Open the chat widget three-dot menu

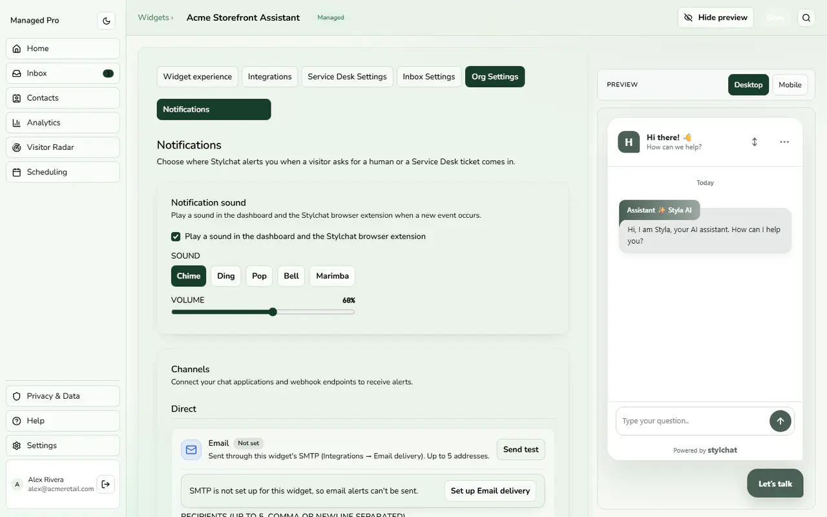(x=784, y=142)
